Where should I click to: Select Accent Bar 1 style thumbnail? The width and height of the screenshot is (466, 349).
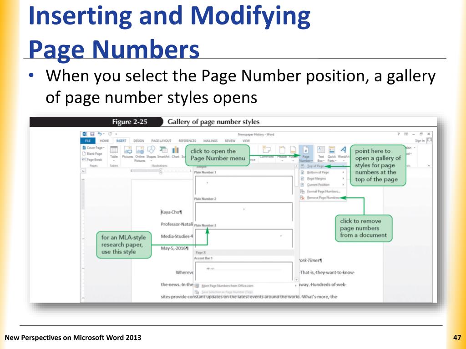pos(244,271)
